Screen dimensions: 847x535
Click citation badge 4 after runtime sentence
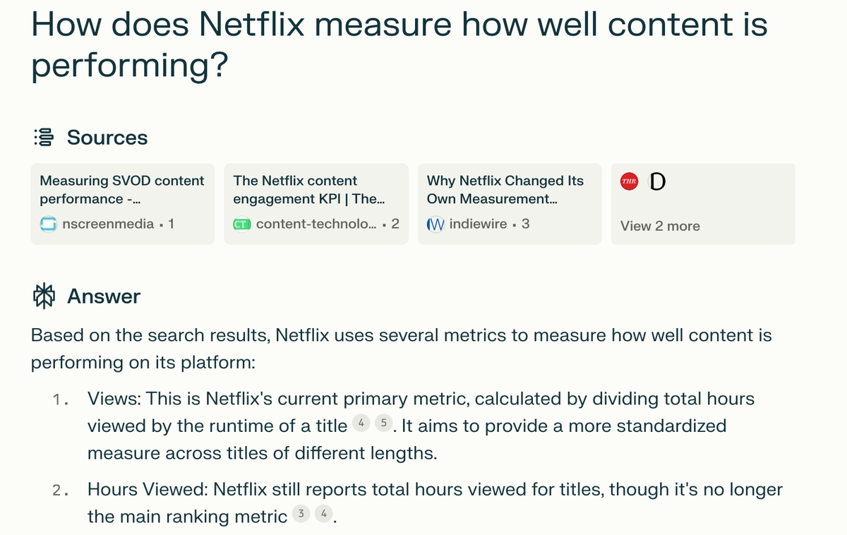point(361,422)
